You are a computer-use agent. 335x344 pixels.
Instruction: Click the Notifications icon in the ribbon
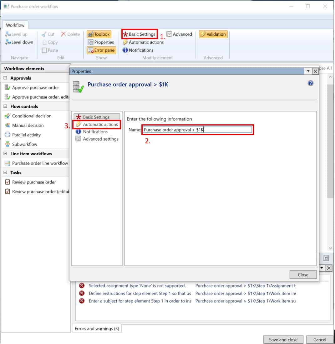[138, 50]
